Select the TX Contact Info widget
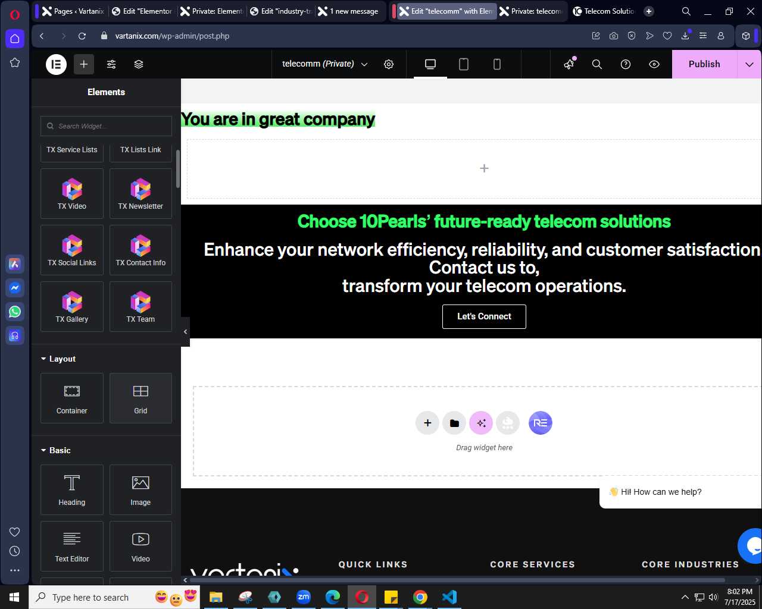The image size is (762, 609). click(140, 250)
